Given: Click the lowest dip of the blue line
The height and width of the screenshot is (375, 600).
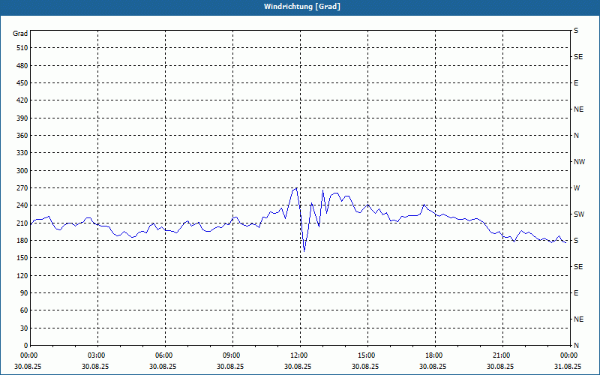Looking at the screenshot, I should 304,251.
